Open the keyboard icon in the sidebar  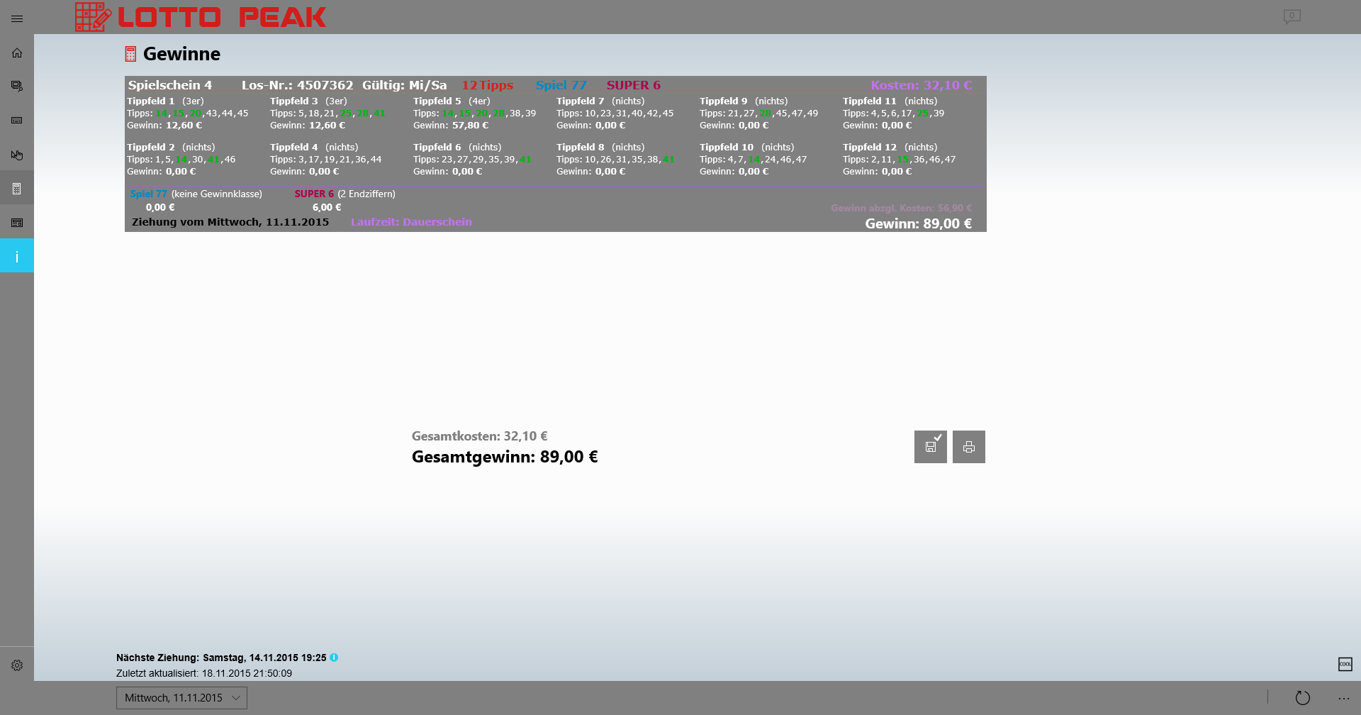coord(17,121)
